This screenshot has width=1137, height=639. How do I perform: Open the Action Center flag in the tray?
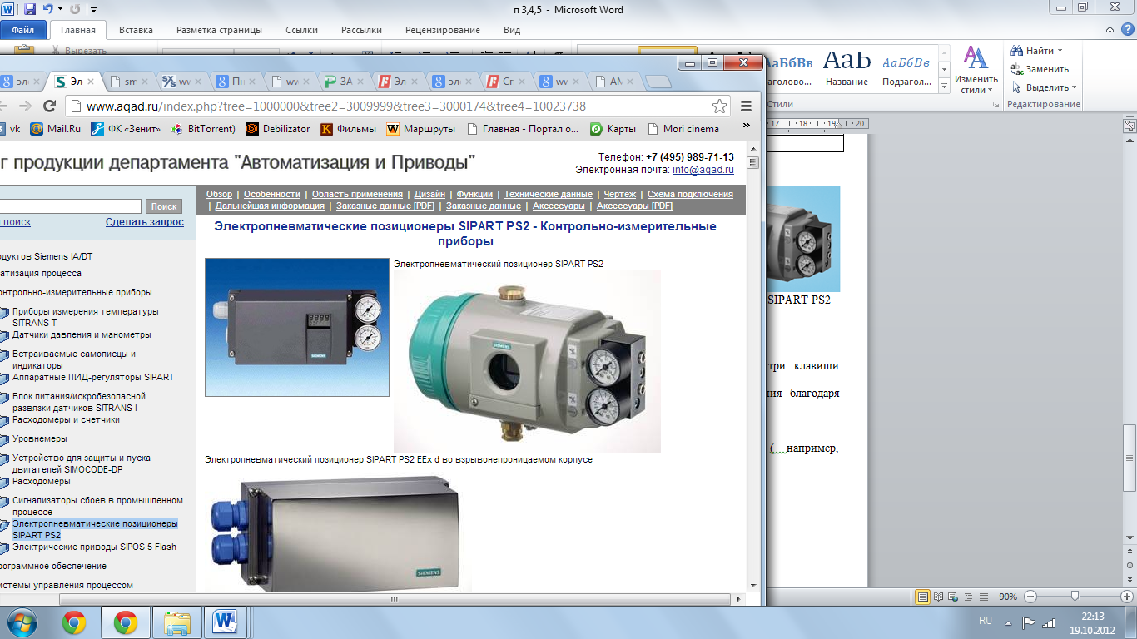click(1028, 622)
